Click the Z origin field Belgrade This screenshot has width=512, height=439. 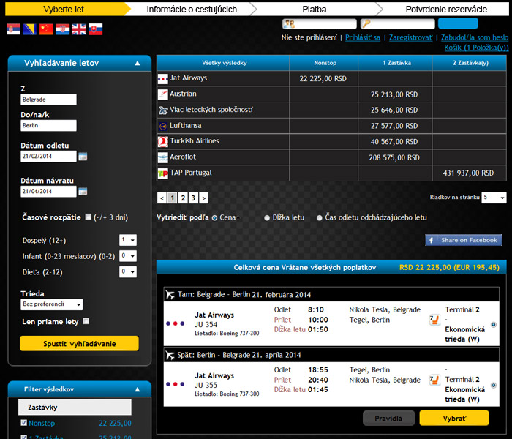click(49, 100)
